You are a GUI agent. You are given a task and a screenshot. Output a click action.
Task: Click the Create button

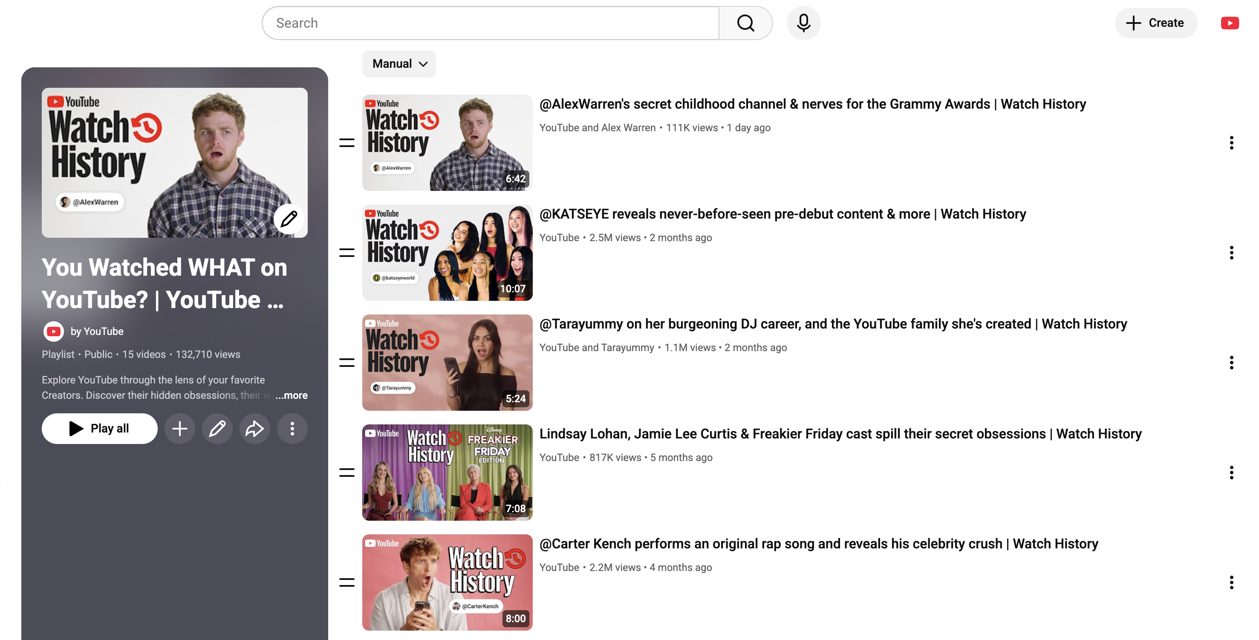click(1155, 23)
